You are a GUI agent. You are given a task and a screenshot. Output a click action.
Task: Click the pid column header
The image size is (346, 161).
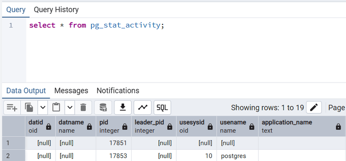click(x=114, y=126)
